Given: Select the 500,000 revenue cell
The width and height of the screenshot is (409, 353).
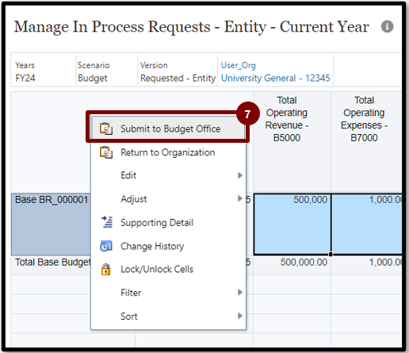Looking at the screenshot, I should [x=292, y=224].
